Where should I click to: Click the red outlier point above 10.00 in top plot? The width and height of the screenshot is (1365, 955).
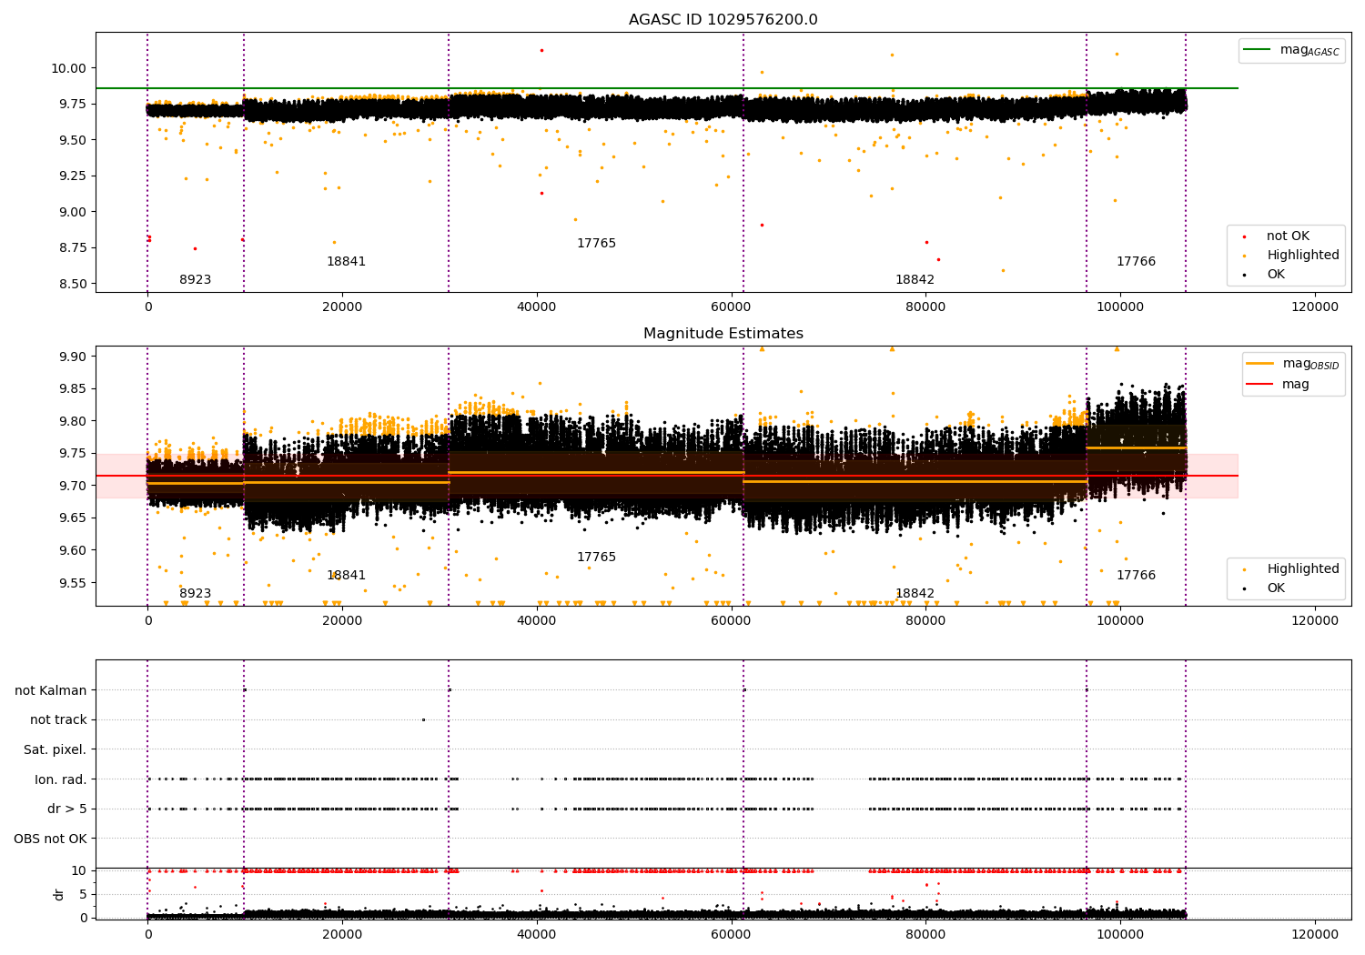[x=541, y=50]
